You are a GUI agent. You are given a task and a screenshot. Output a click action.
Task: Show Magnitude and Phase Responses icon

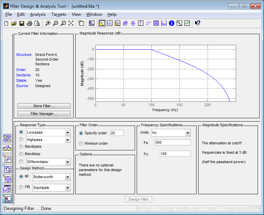pyautogui.click(x=118, y=23)
